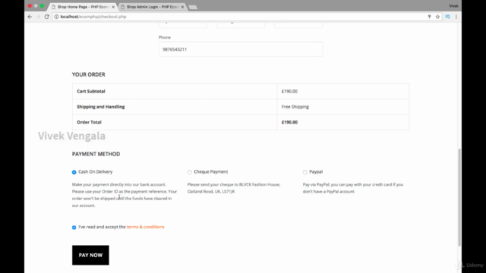Viewport: 486px width, 273px height.
Task: Click the Shipping and Handling label
Action: coord(101,107)
